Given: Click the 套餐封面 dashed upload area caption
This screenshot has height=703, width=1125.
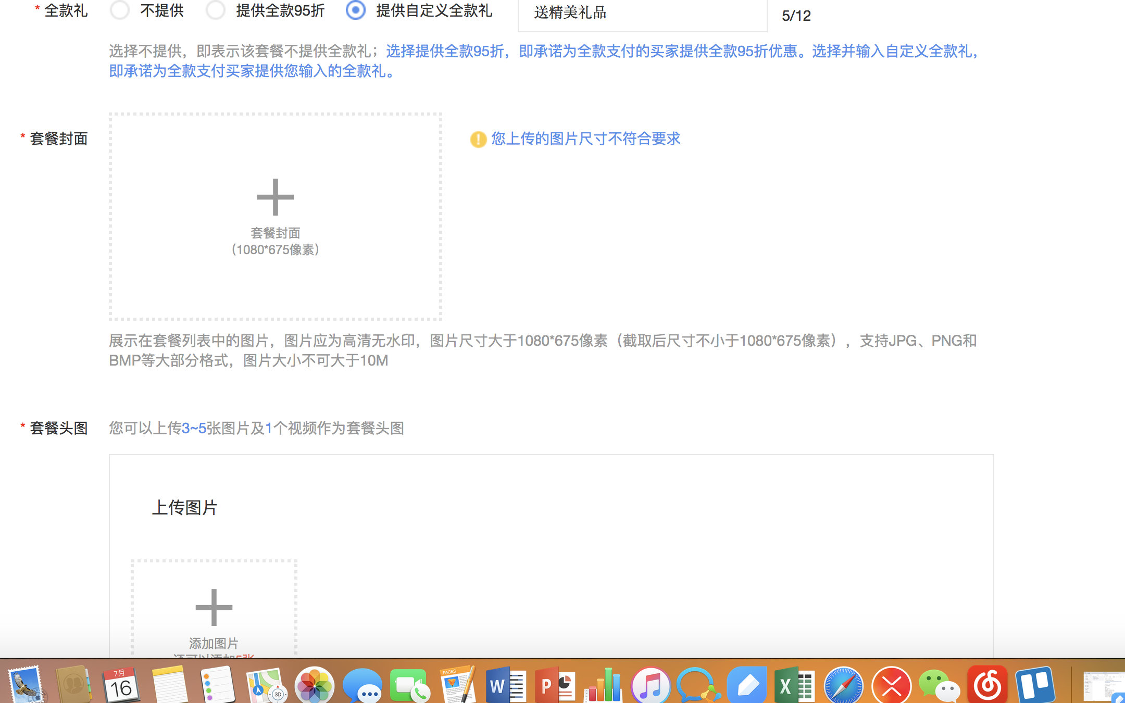Looking at the screenshot, I should coord(276,241).
